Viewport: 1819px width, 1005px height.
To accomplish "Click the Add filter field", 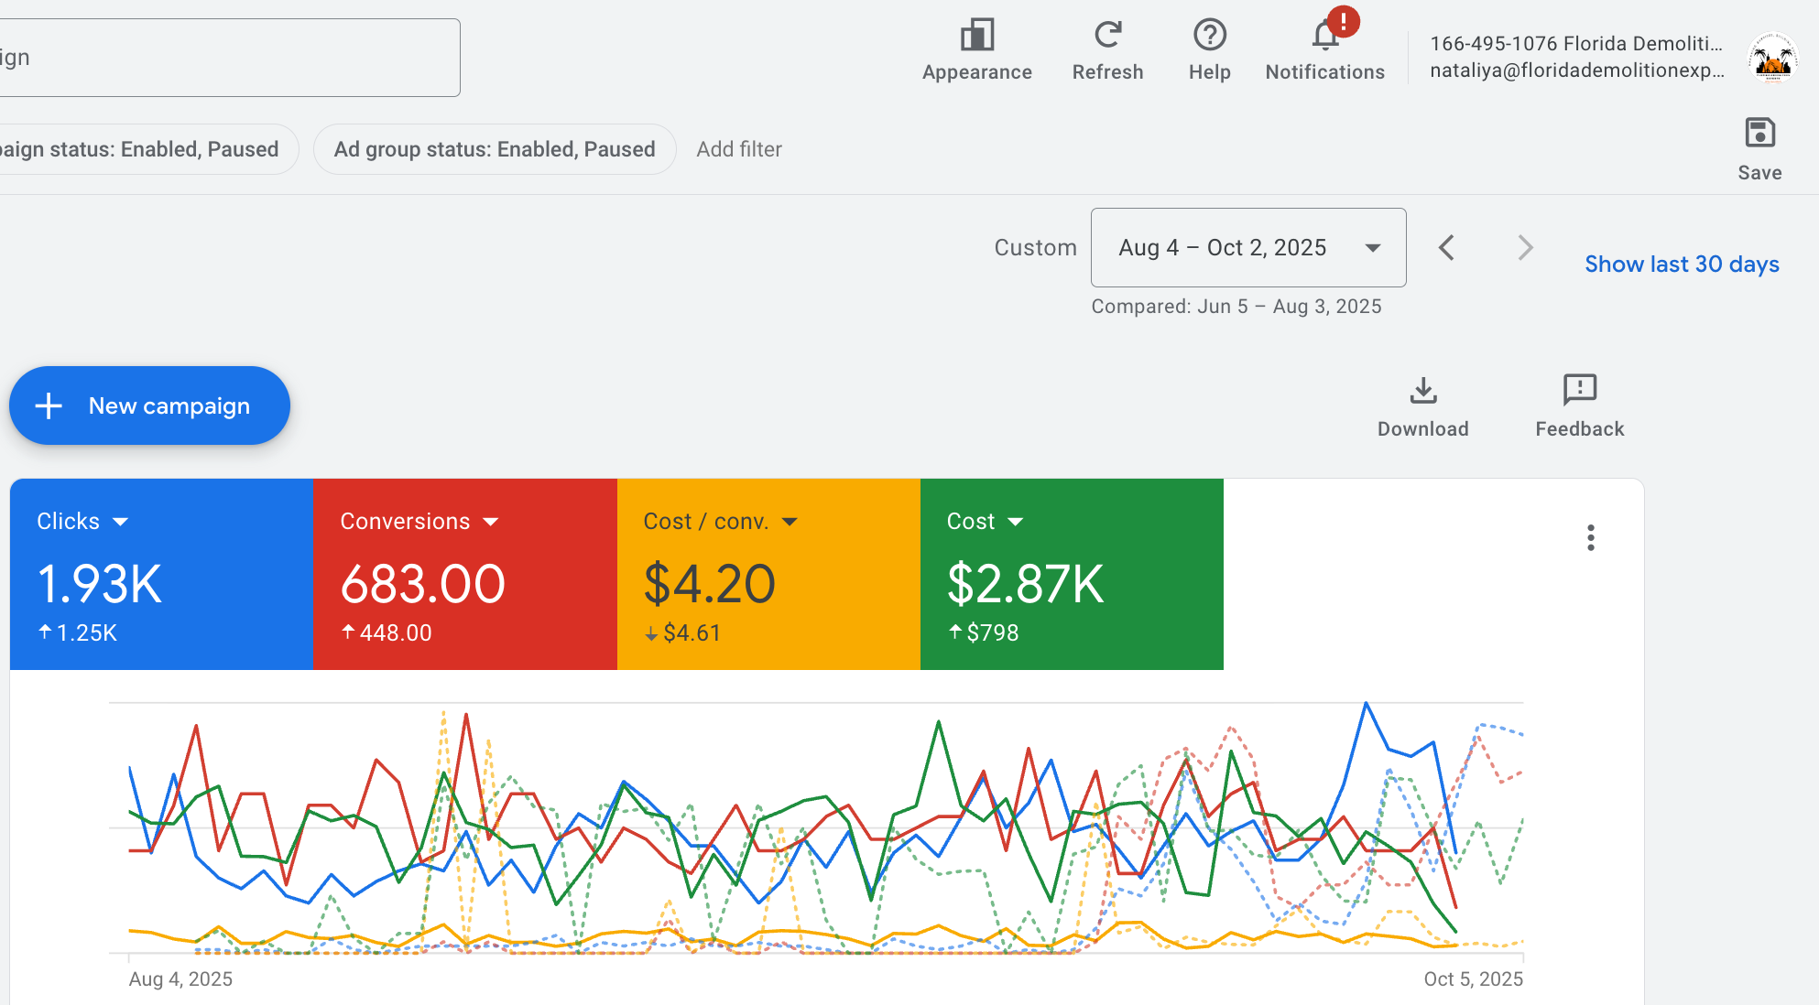I will click(739, 149).
